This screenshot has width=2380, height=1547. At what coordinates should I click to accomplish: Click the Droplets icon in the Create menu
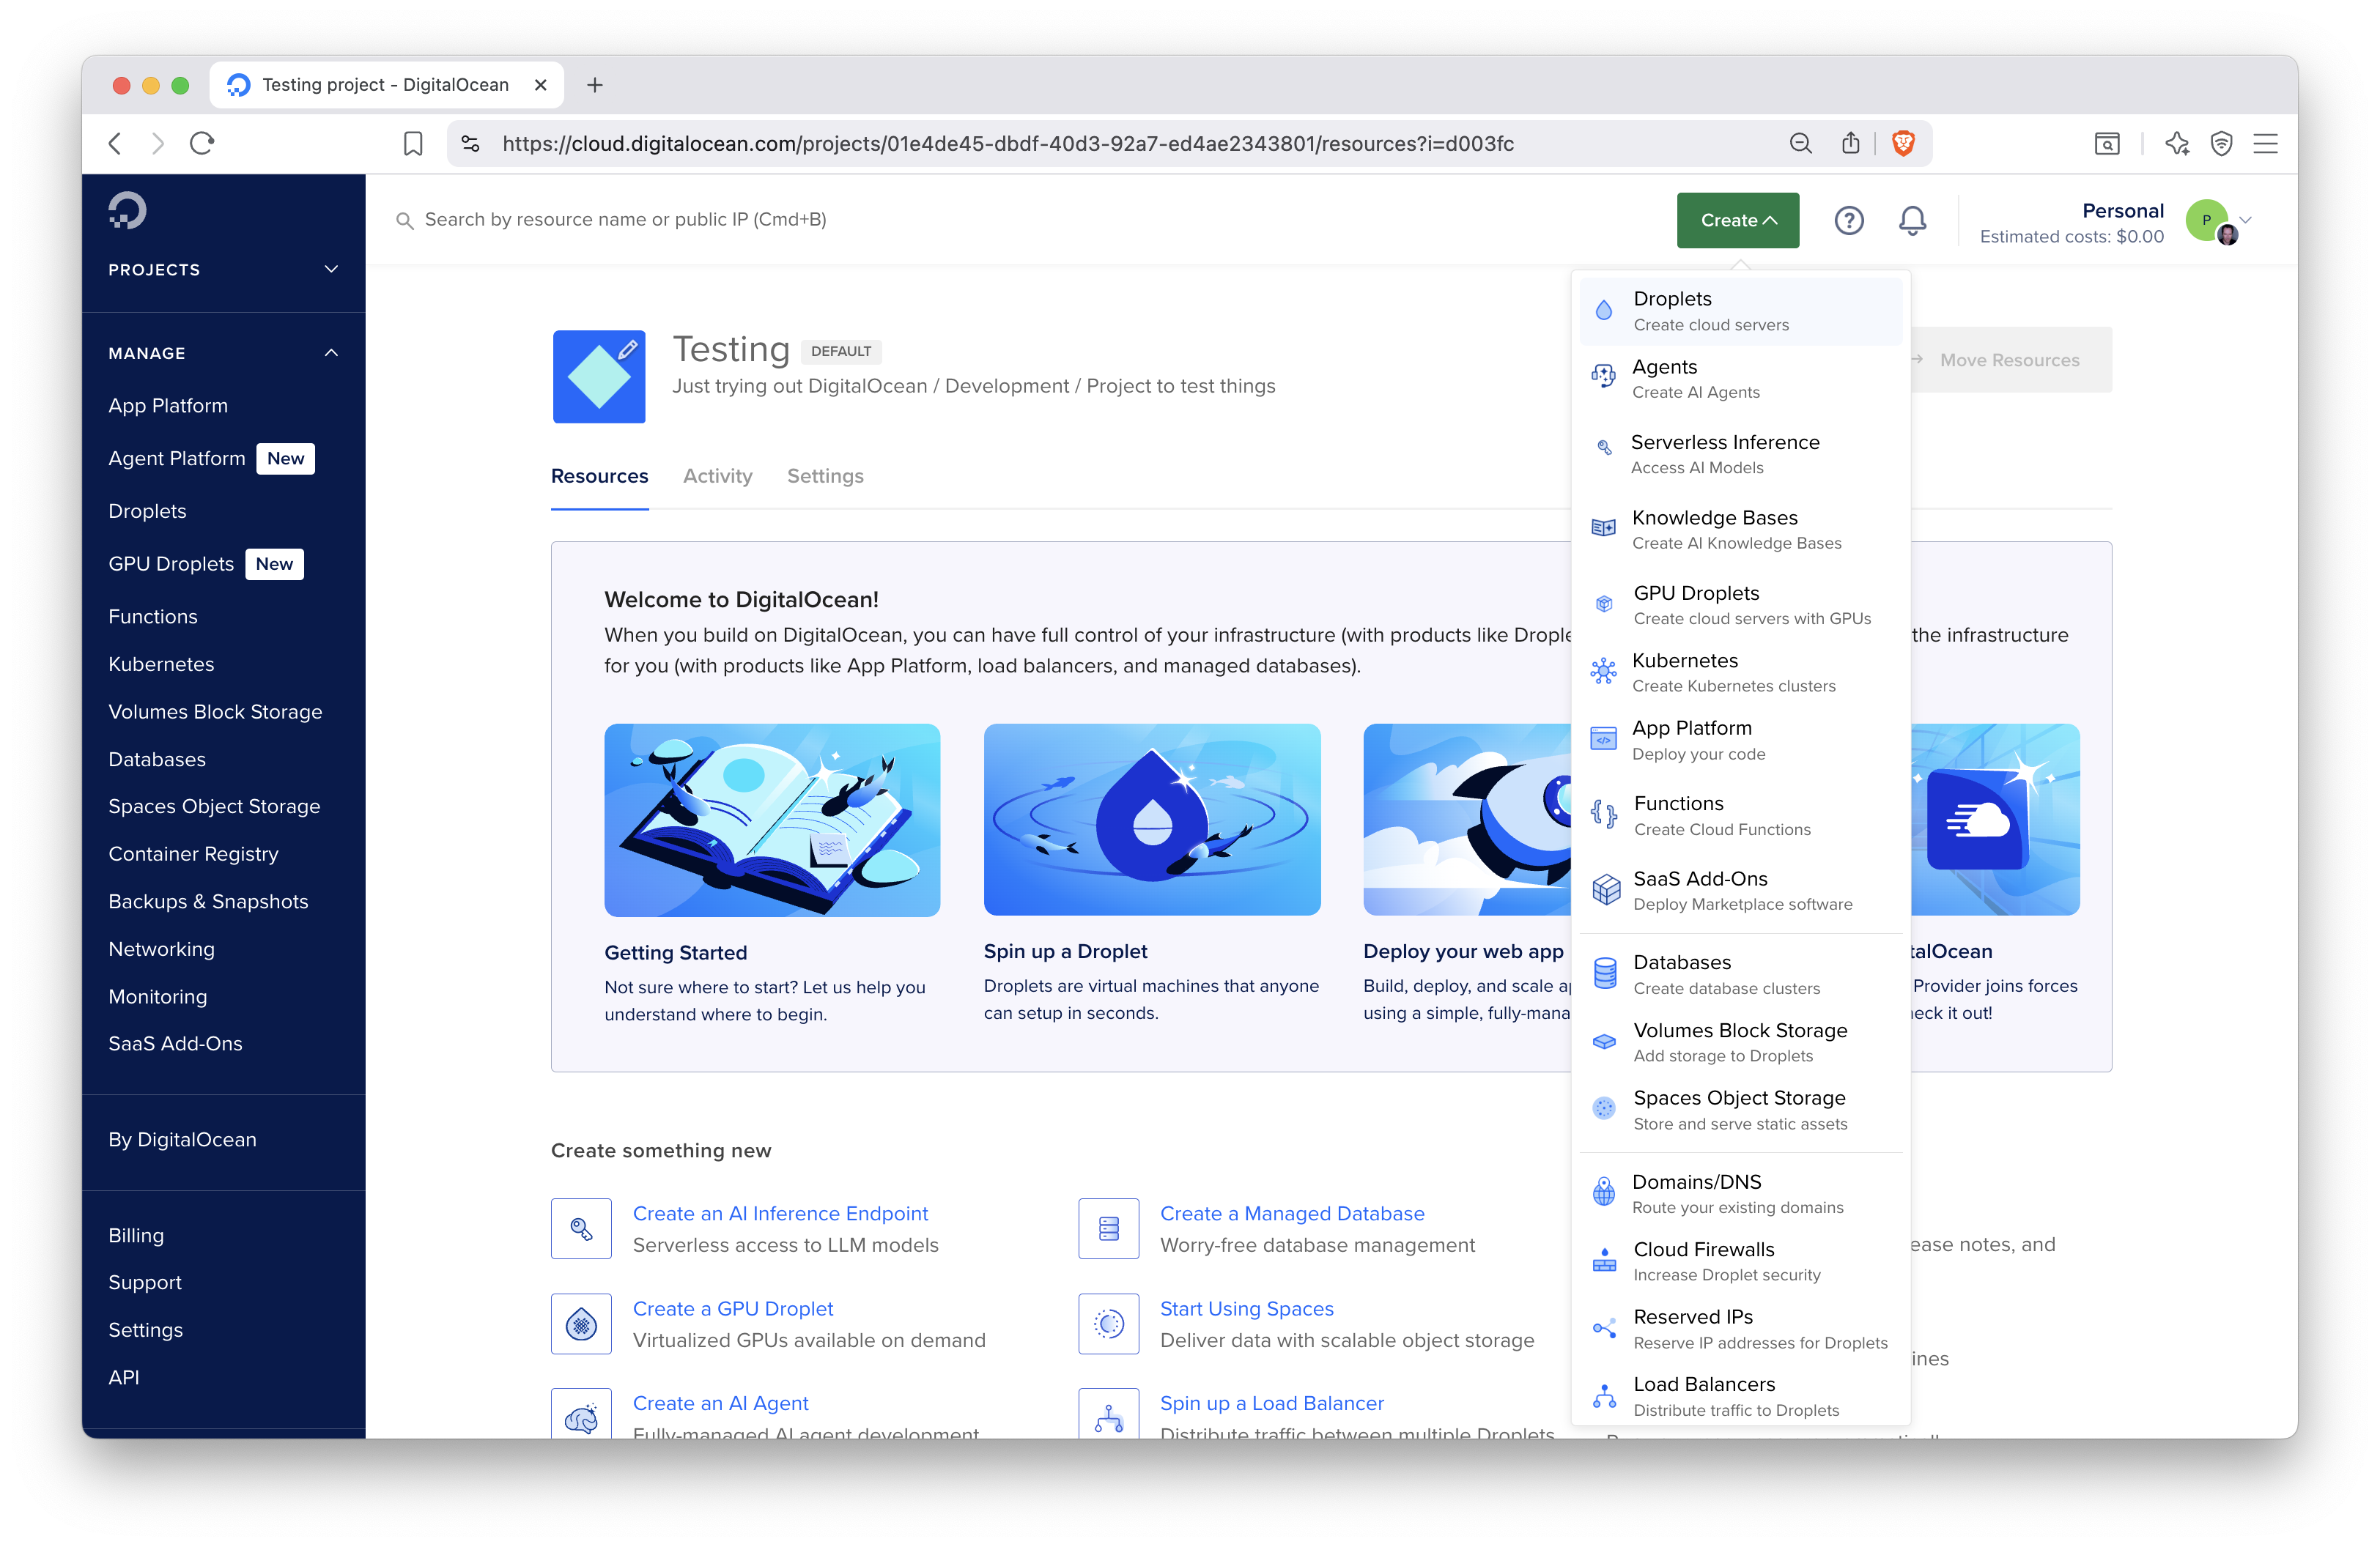[x=1604, y=310]
